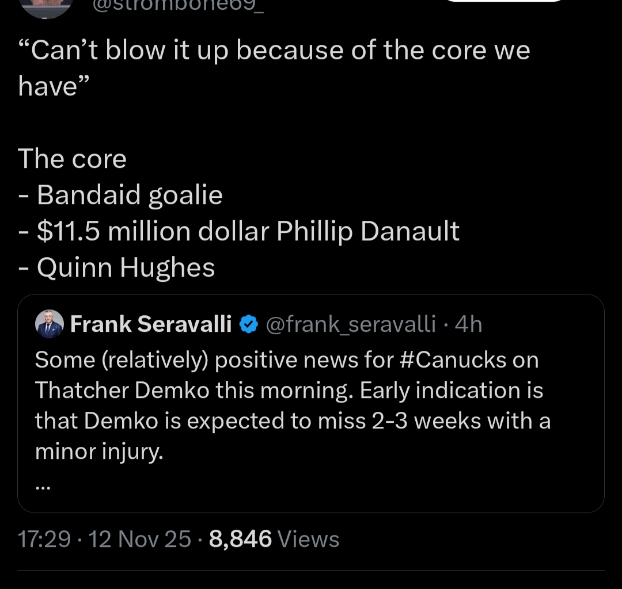Click the blue verified badge

pyautogui.click(x=248, y=325)
